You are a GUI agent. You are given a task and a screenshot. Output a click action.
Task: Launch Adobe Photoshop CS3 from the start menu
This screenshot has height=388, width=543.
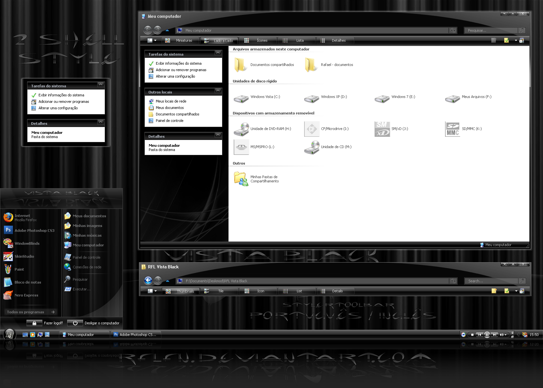coord(29,231)
